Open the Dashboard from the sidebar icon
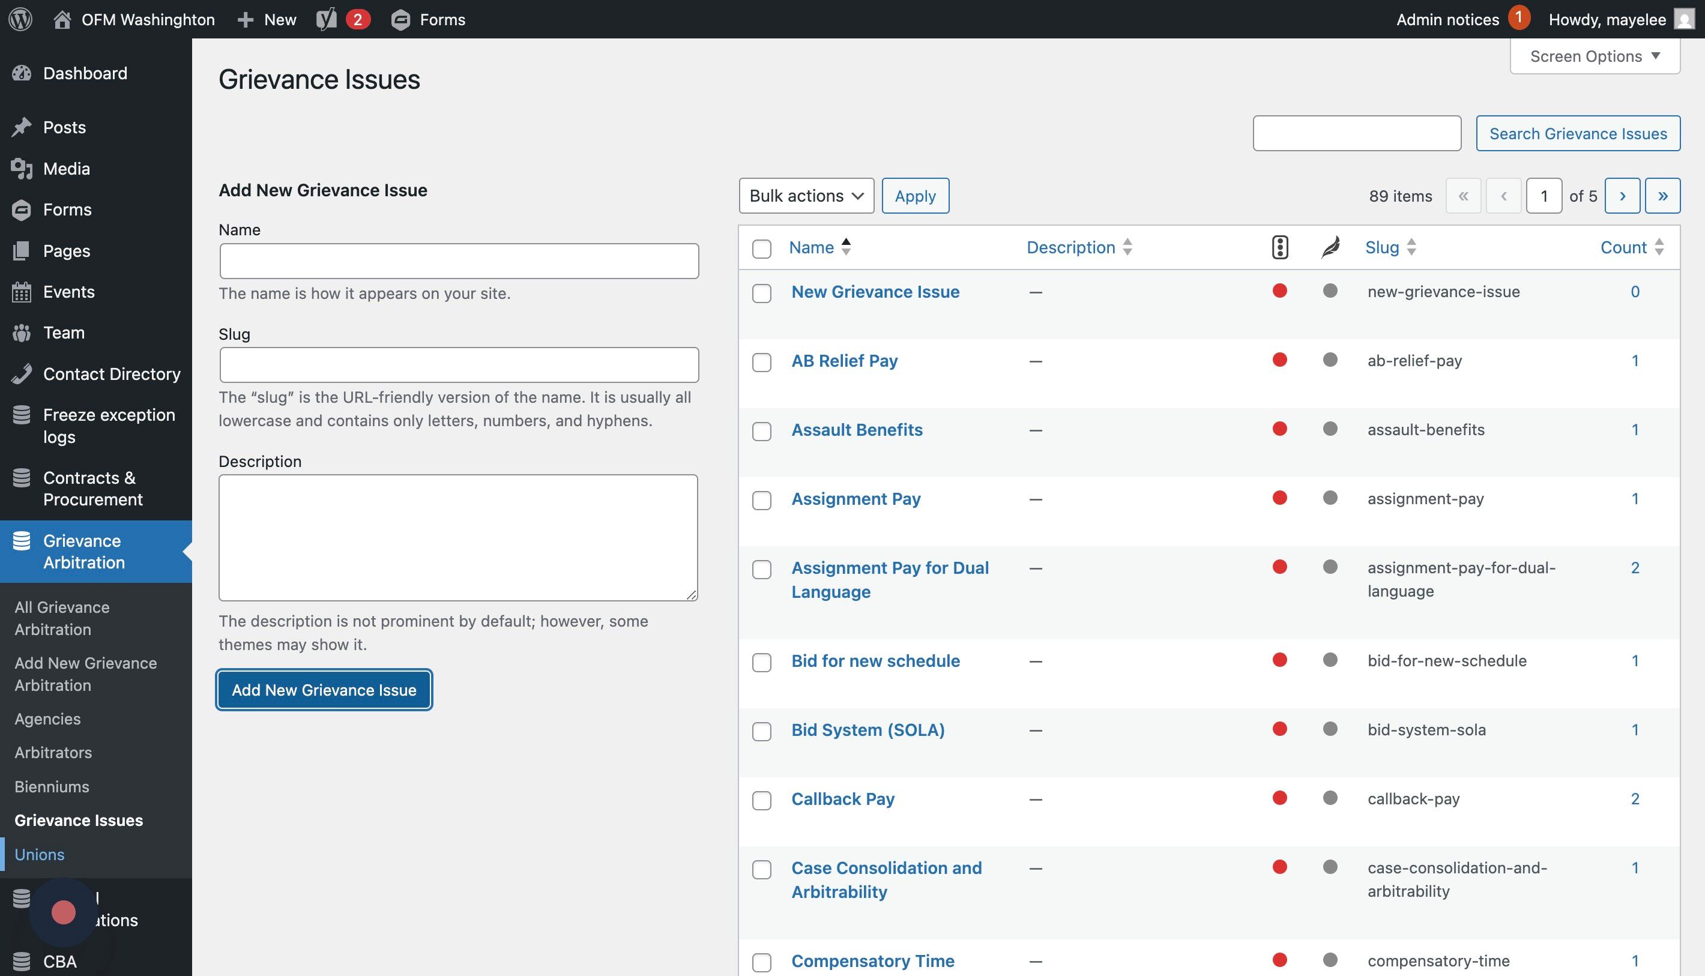Image resolution: width=1705 pixels, height=976 pixels. point(22,73)
